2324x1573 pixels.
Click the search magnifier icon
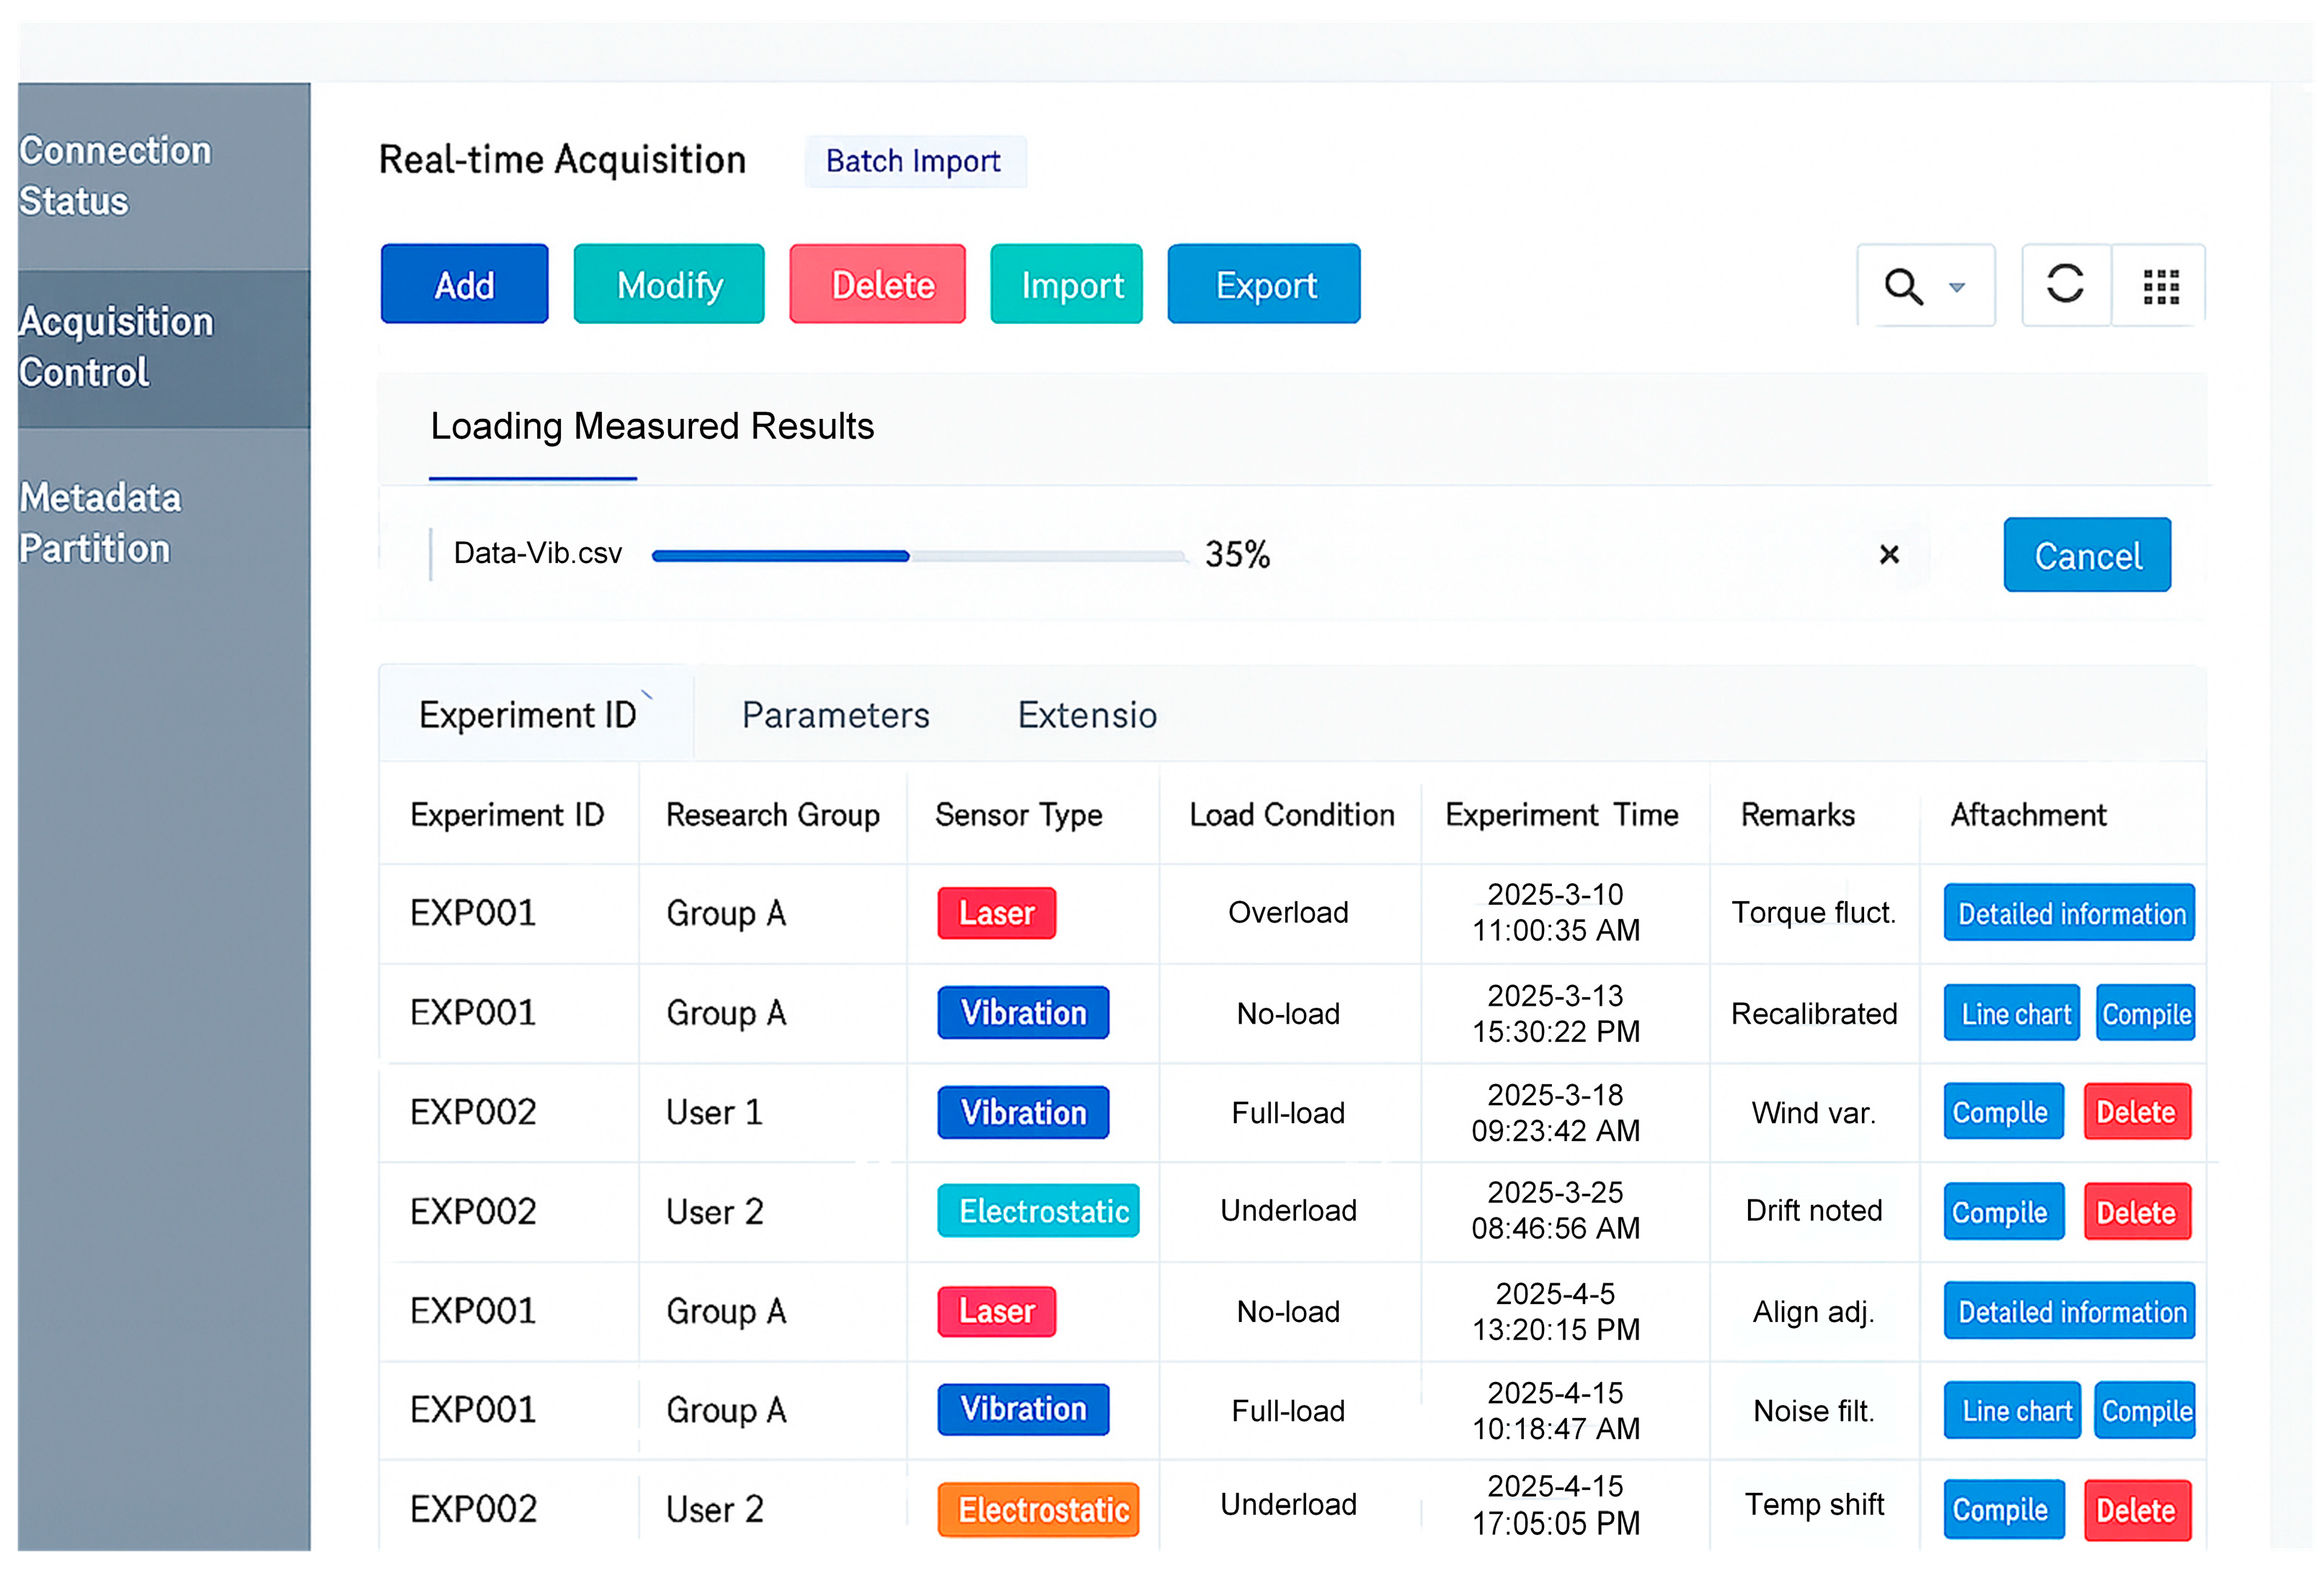pos(1903,287)
